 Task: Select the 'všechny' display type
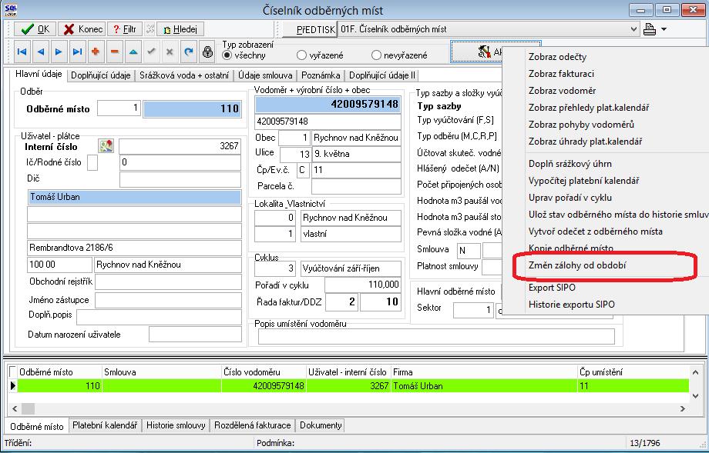point(227,55)
